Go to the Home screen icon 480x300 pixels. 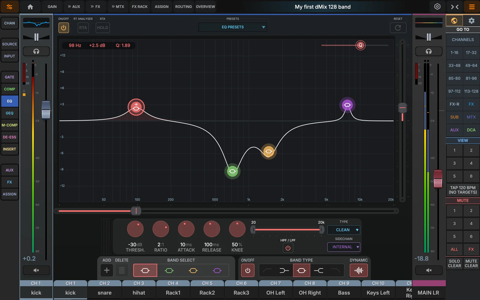point(30,7)
